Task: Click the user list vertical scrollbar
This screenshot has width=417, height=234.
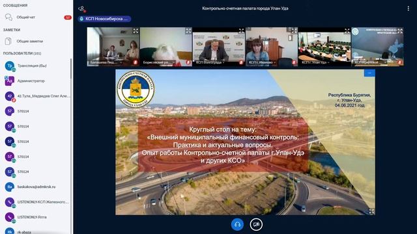Action: pyautogui.click(x=71, y=68)
